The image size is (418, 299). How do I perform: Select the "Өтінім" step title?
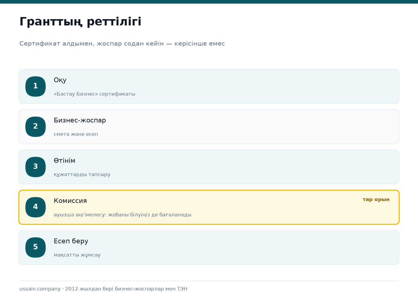(64, 161)
